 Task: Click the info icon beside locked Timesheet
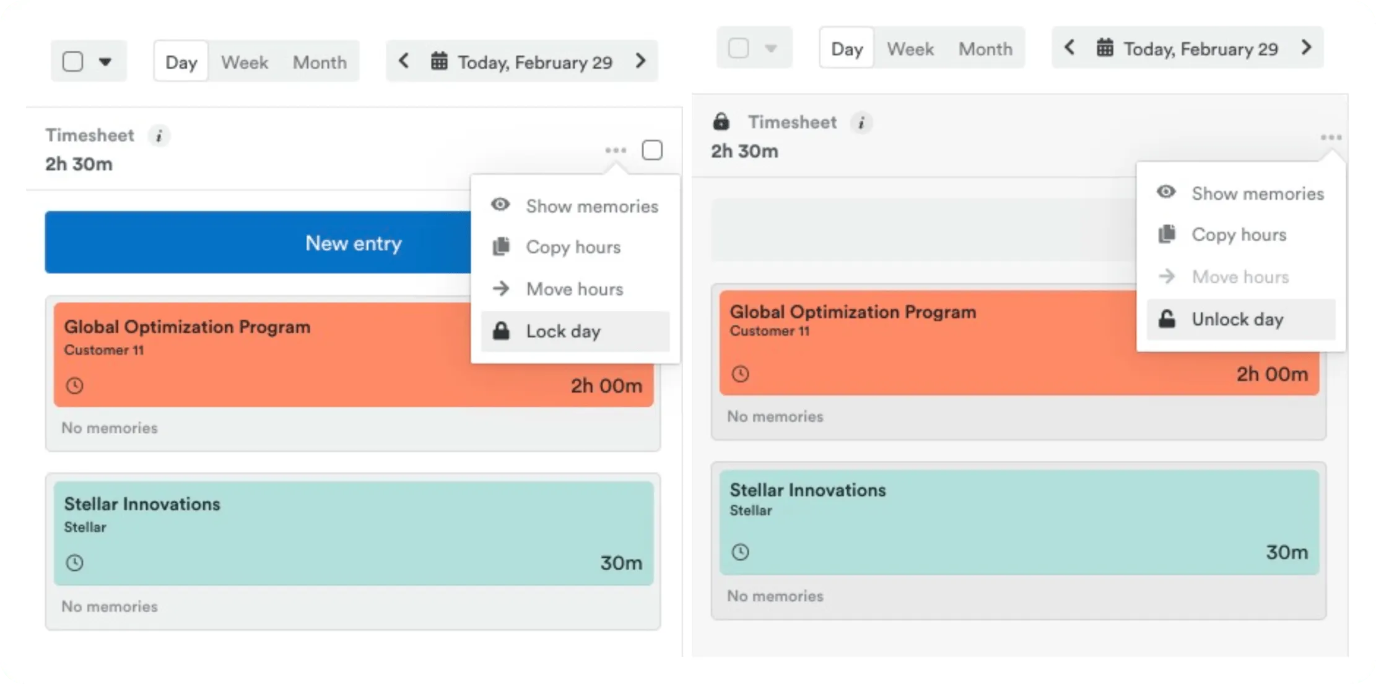pos(861,122)
